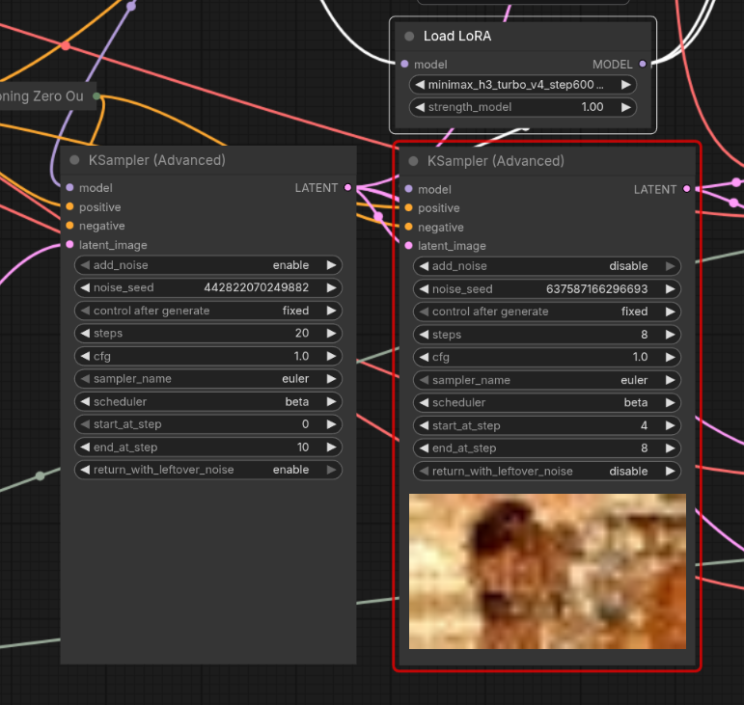Click the Zero Out node output socket
Viewport: 744px width, 705px height.
click(x=96, y=96)
